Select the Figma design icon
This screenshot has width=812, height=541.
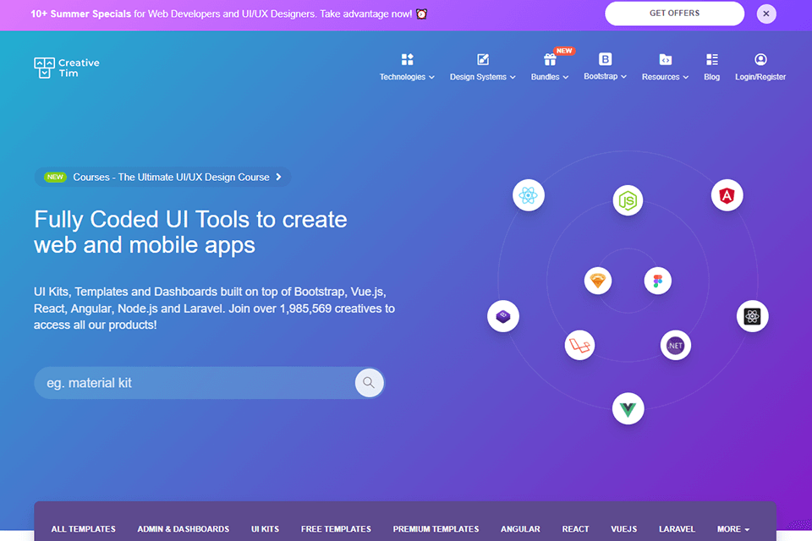point(658,280)
